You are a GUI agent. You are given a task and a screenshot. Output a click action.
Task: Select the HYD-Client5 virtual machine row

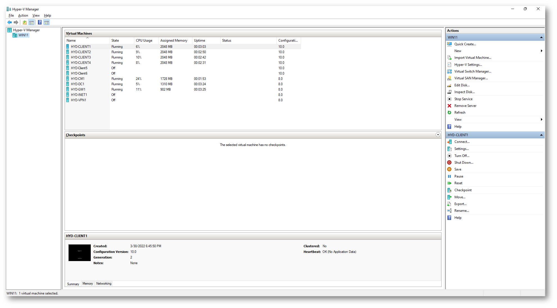click(x=183, y=68)
